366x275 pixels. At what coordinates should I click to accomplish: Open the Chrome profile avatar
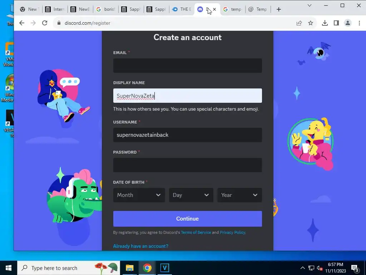tap(348, 23)
